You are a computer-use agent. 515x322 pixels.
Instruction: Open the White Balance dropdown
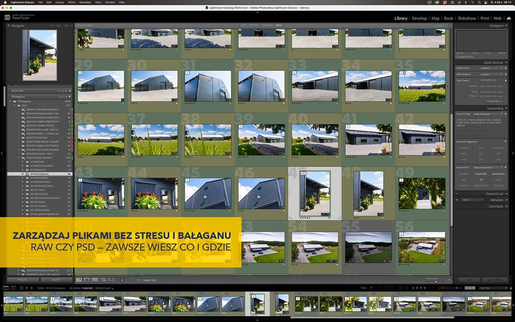(491, 74)
